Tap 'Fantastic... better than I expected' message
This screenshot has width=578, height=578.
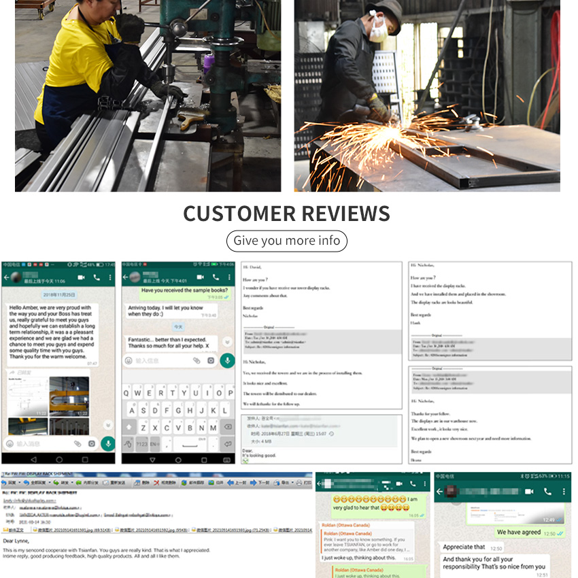point(171,343)
